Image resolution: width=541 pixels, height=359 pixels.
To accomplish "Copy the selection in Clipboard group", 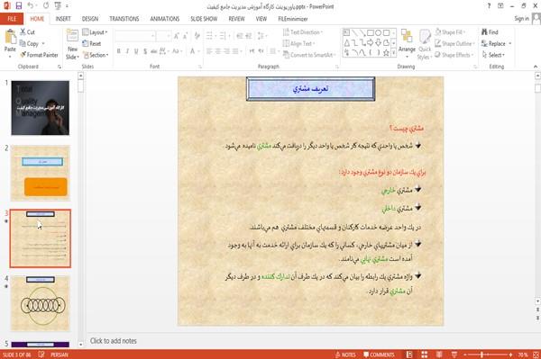I will tap(29, 43).
